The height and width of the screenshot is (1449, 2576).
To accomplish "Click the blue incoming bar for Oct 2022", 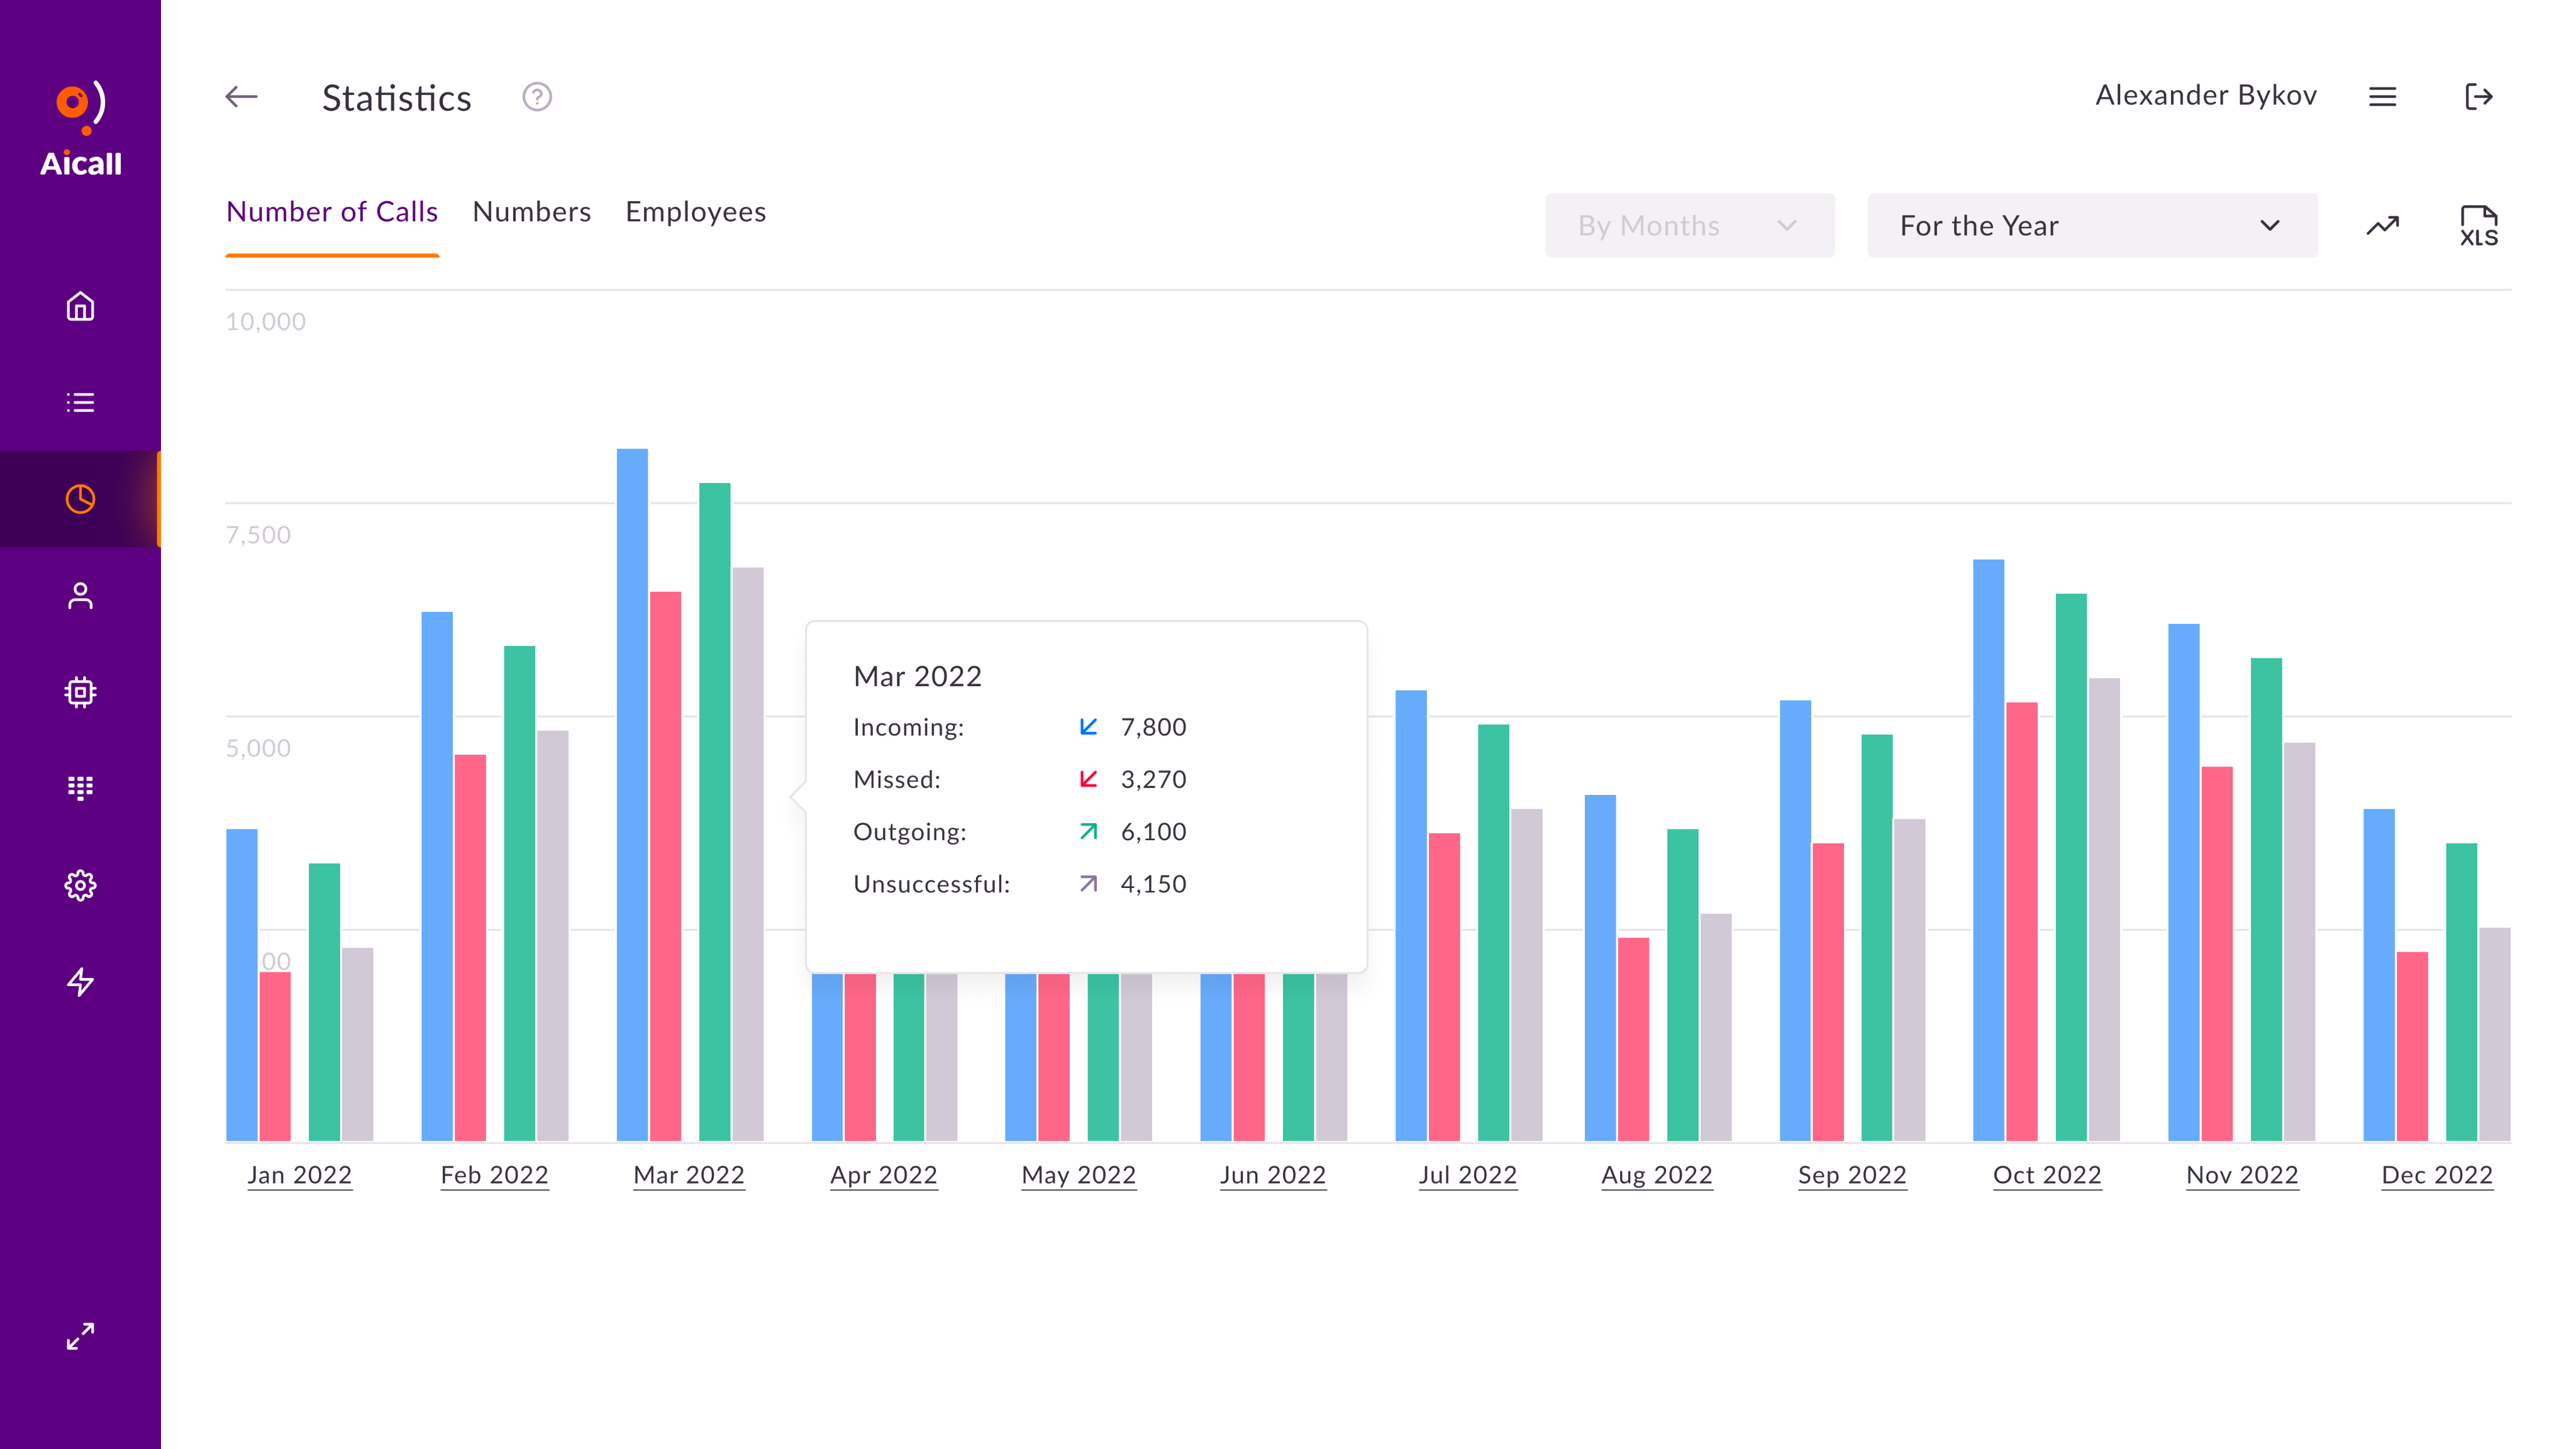I will (x=1988, y=850).
